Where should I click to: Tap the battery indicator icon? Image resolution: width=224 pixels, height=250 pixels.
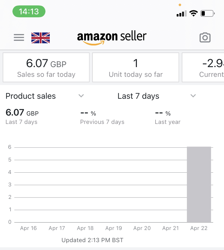point(207,13)
